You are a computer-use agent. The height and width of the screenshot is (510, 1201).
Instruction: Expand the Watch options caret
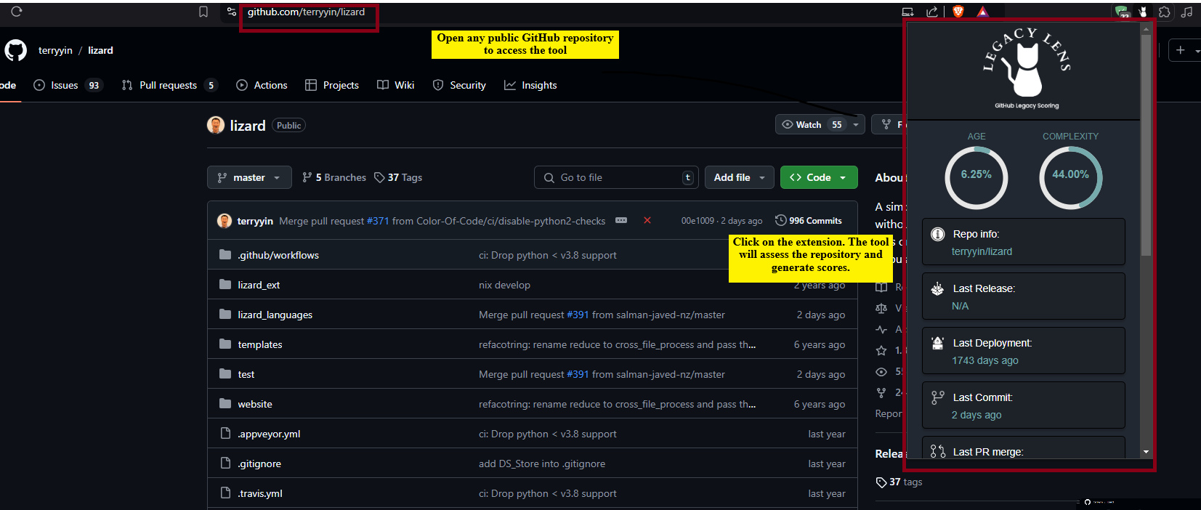click(x=856, y=125)
